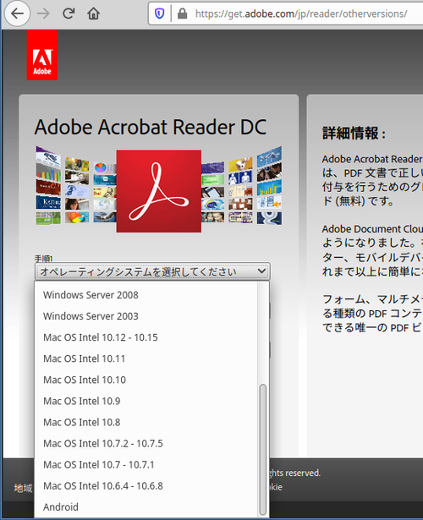423x520 pixels.
Task: Click the browser forward arrow button
Action: tap(43, 14)
